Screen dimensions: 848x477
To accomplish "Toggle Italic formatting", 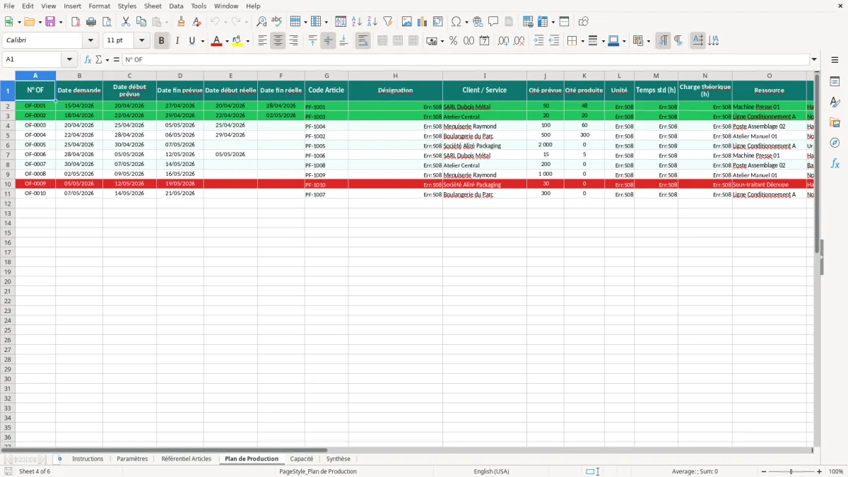I will coord(177,41).
